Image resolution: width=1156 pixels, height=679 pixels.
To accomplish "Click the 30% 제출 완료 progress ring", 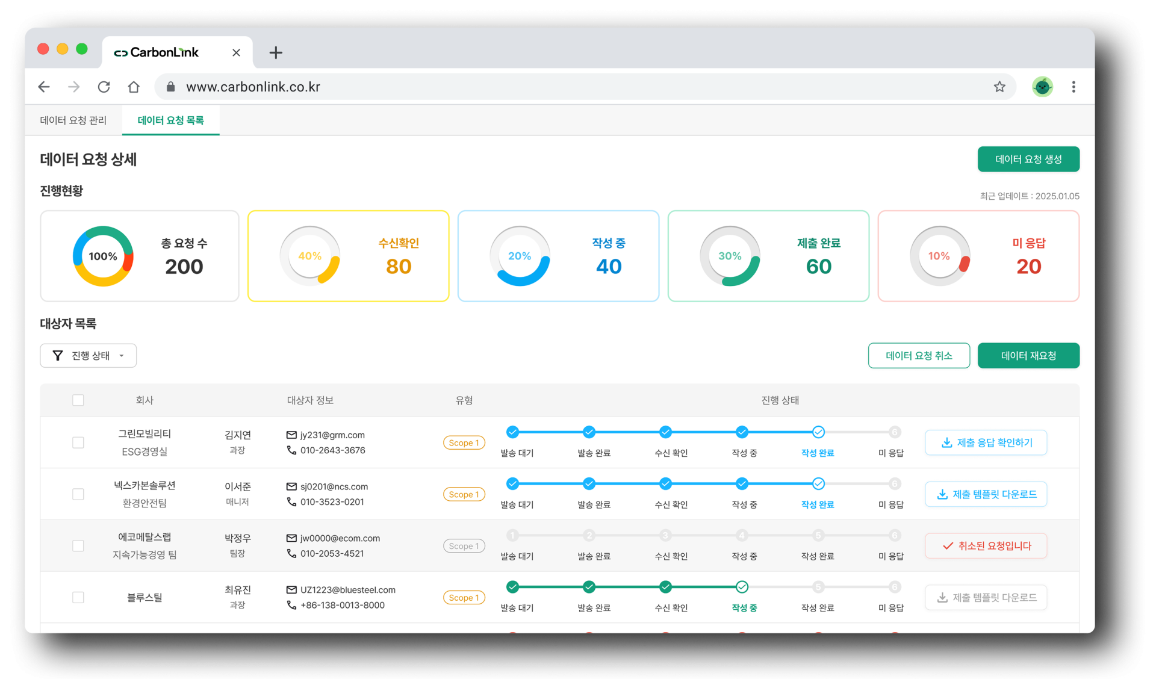I will [730, 256].
